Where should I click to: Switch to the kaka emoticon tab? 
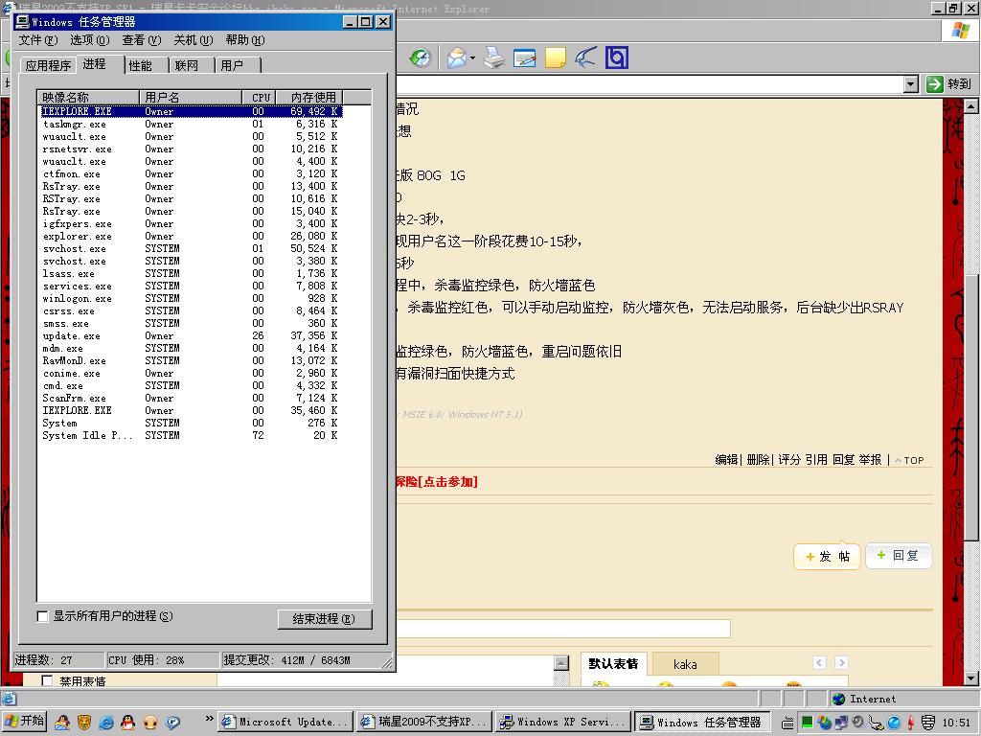coord(685,665)
